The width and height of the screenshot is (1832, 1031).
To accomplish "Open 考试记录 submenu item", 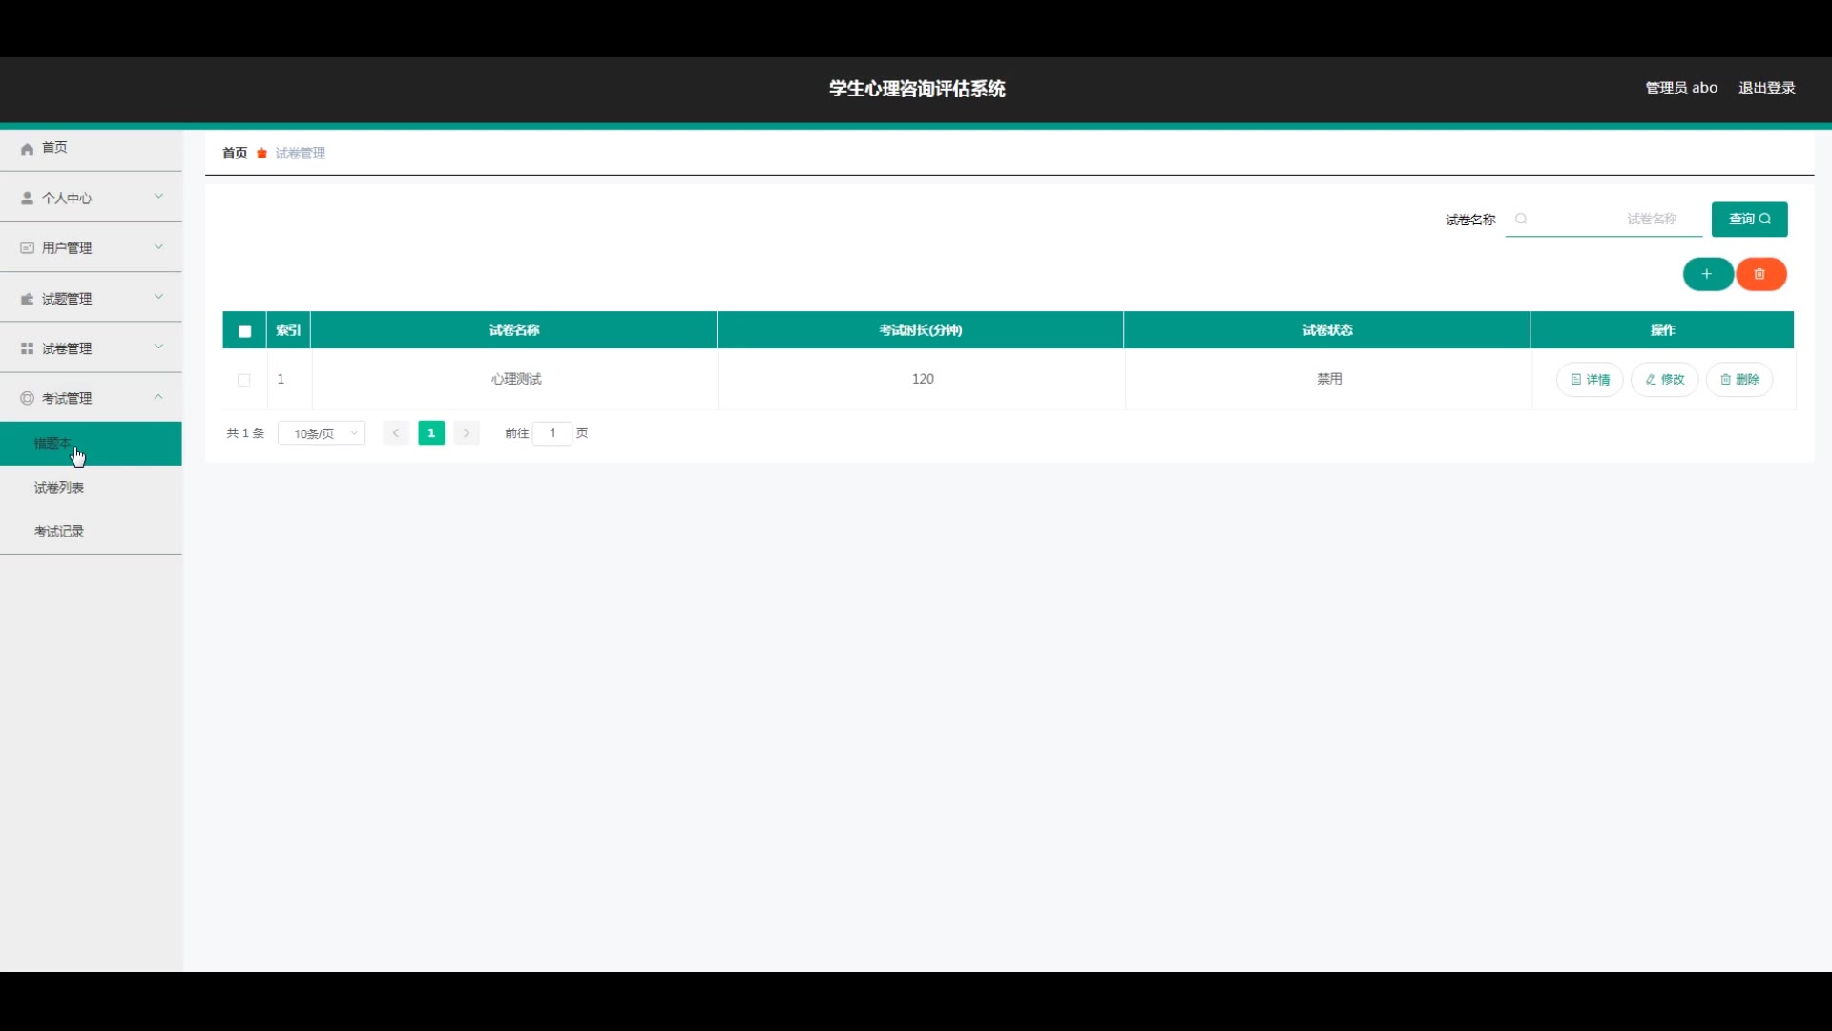I will tap(59, 532).
